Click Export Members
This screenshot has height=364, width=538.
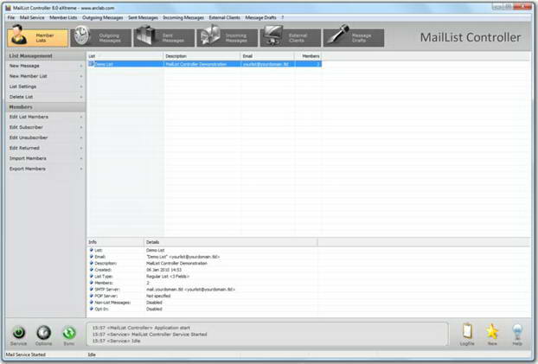click(46, 169)
